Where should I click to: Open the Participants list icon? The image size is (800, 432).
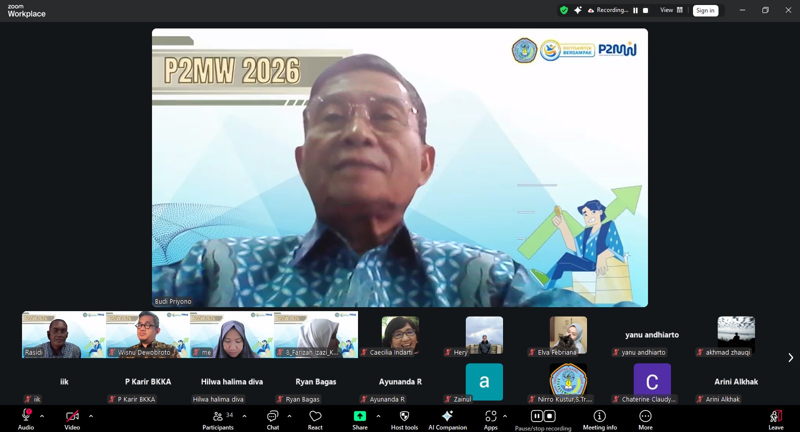218,416
